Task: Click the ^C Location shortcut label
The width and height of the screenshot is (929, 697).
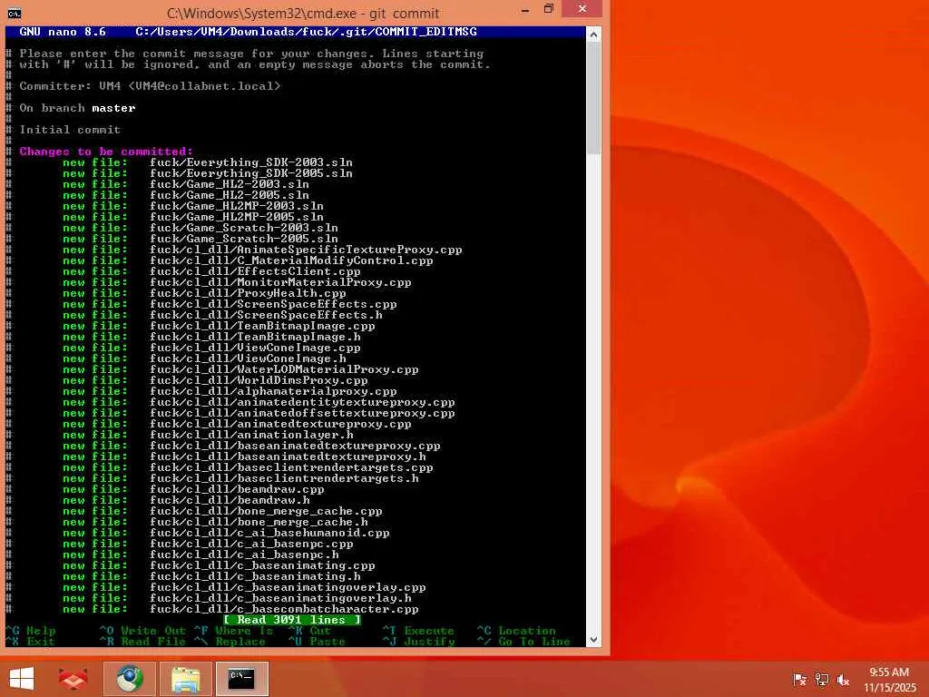Action: click(x=516, y=631)
